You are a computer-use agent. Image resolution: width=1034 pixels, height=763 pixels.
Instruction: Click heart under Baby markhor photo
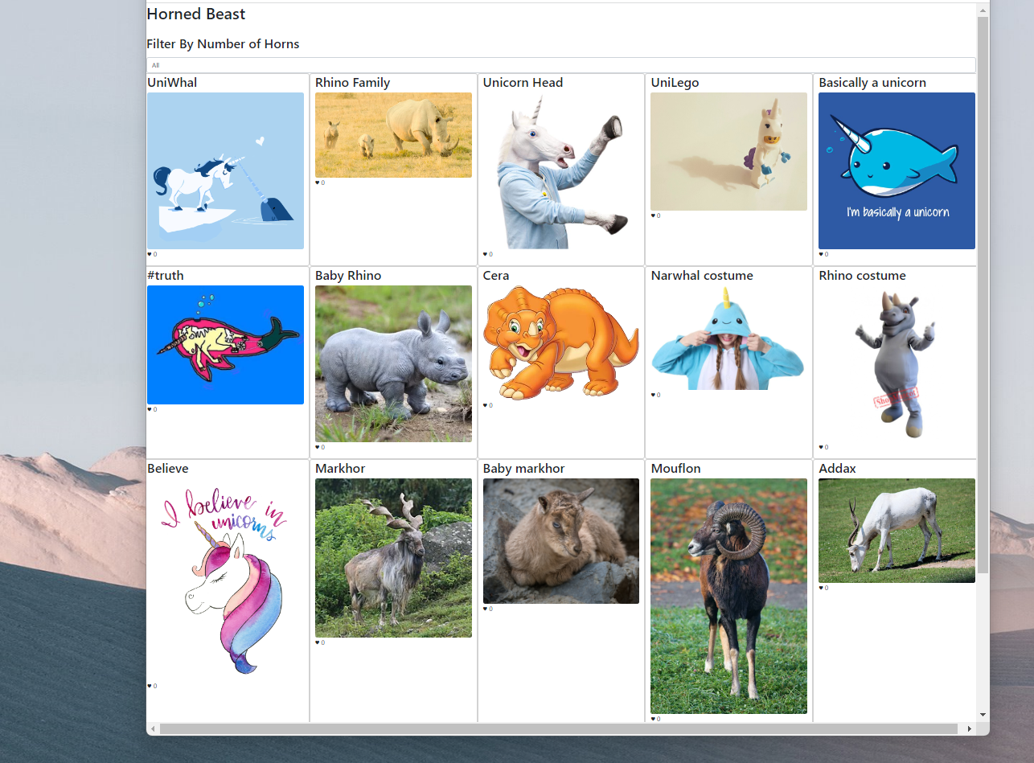[x=486, y=609]
